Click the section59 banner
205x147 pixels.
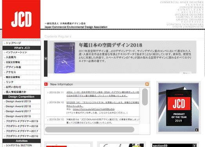(174, 145)
